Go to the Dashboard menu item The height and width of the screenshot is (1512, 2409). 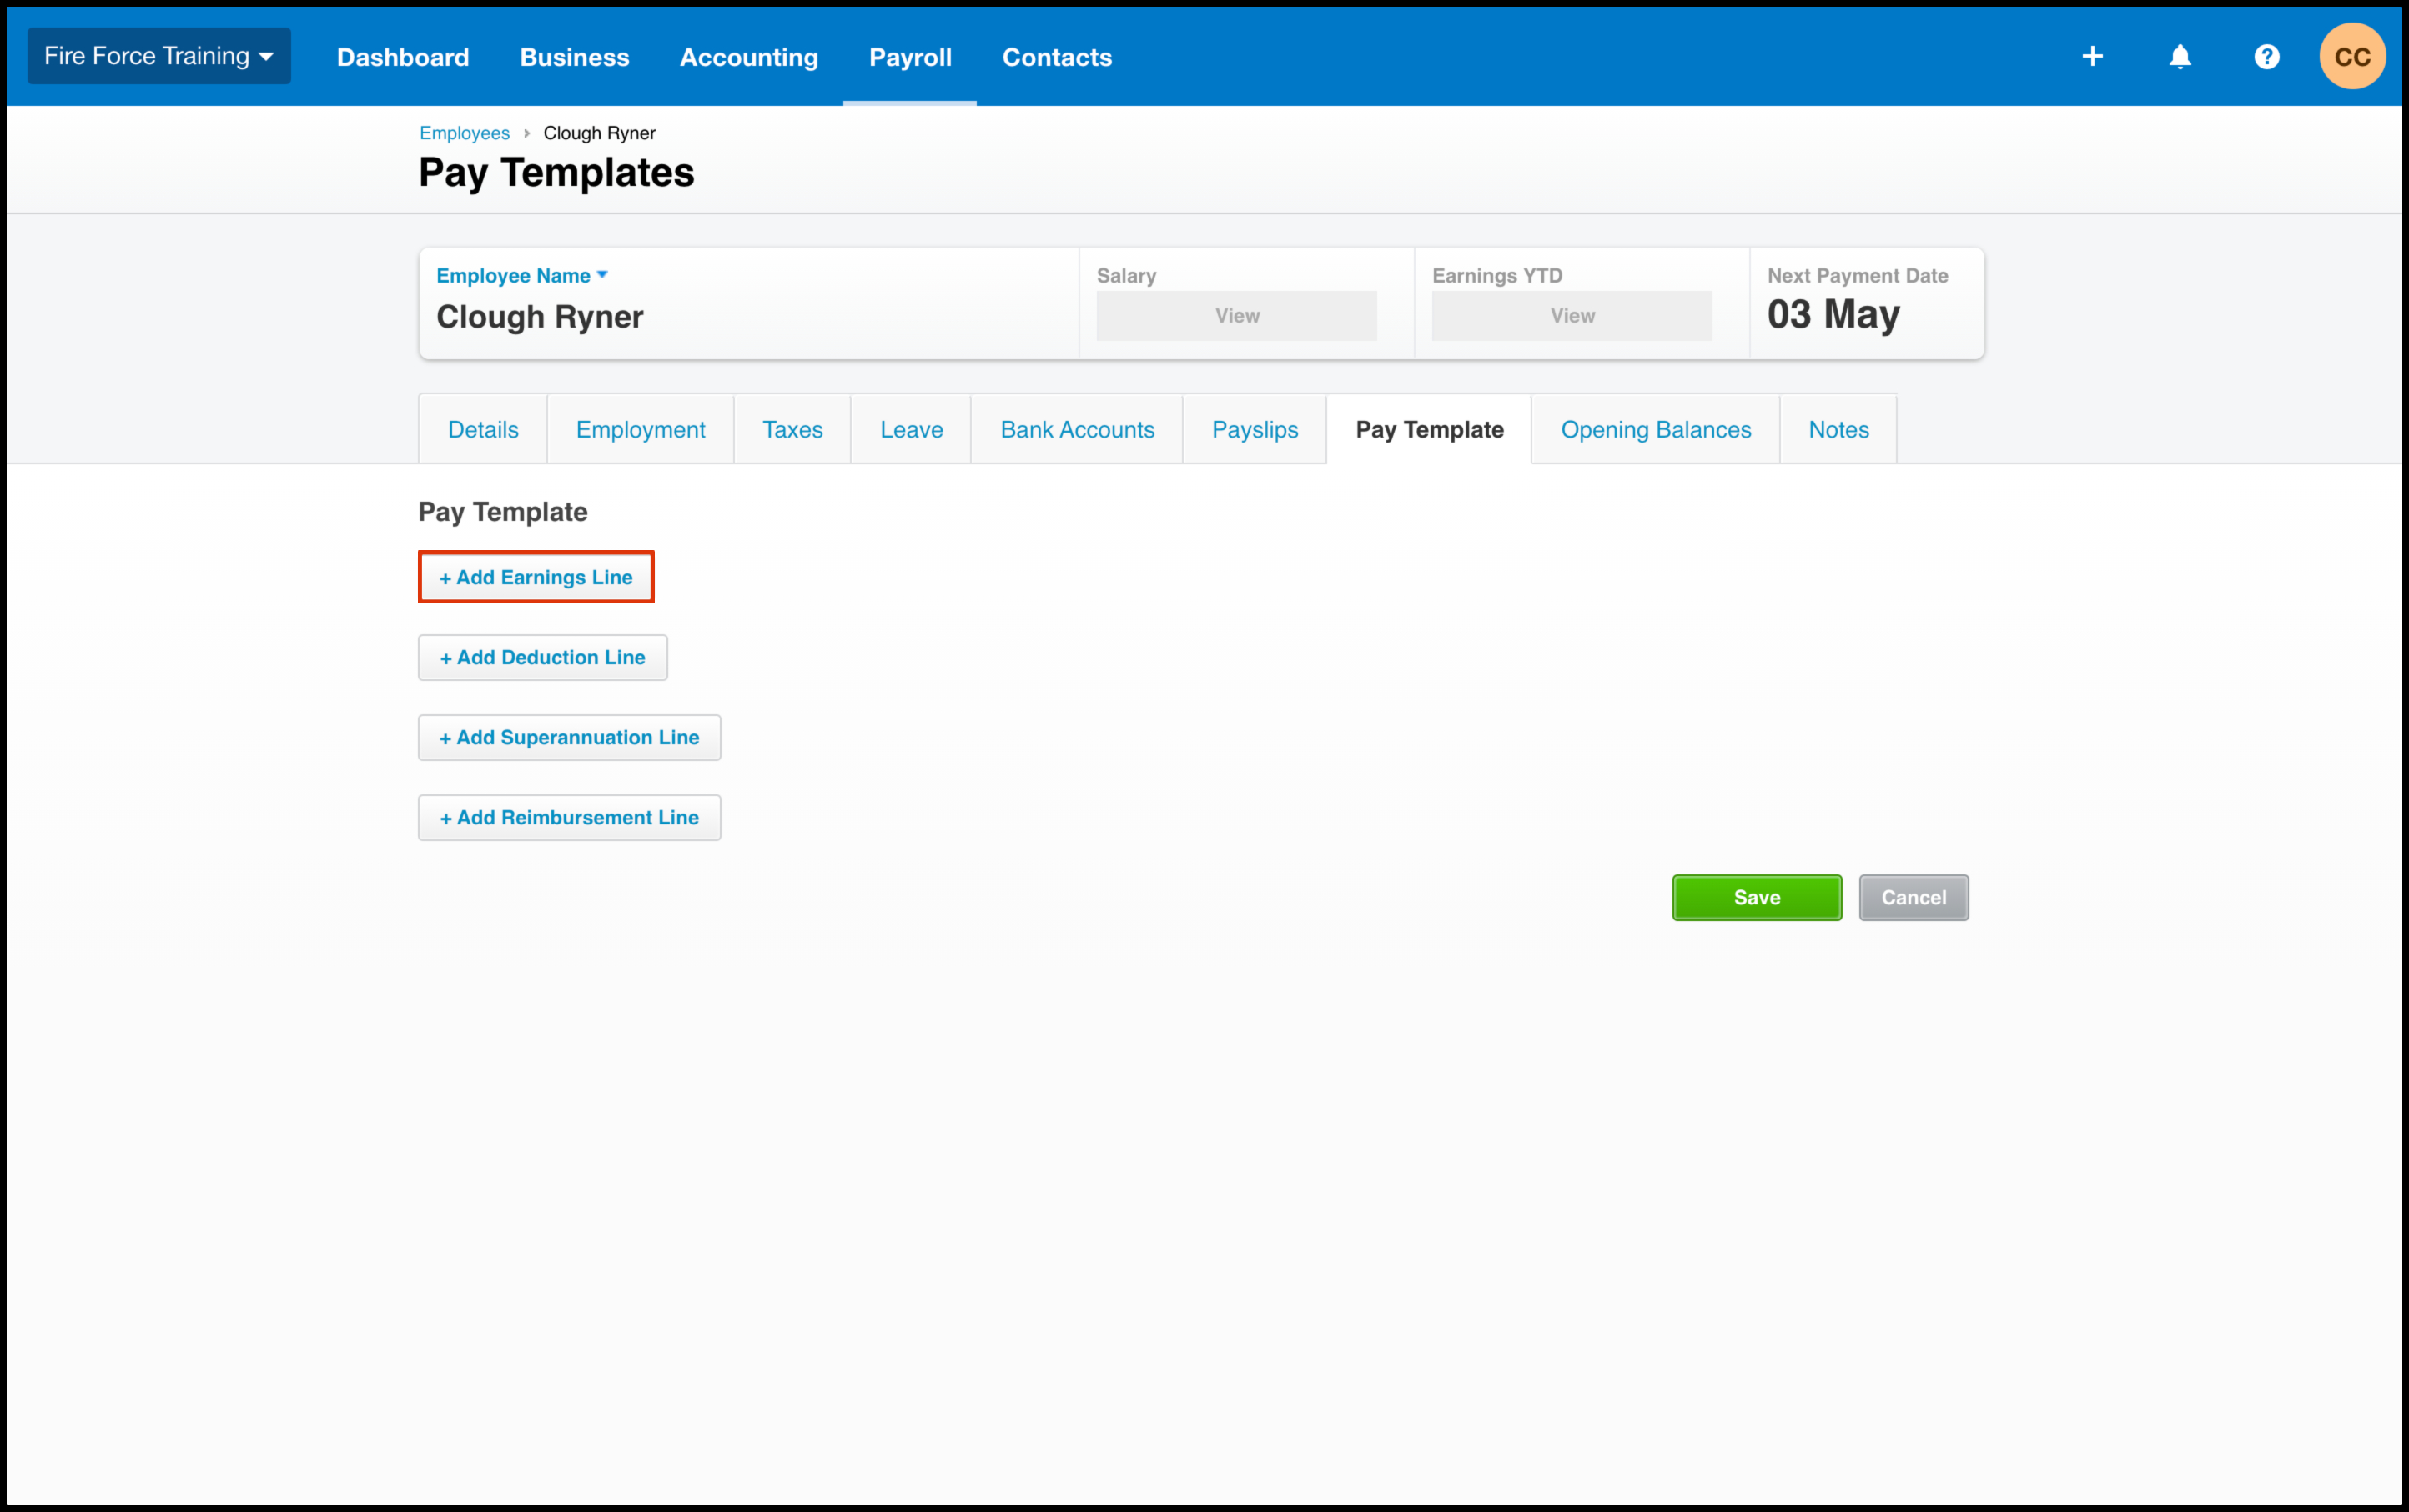coord(402,57)
